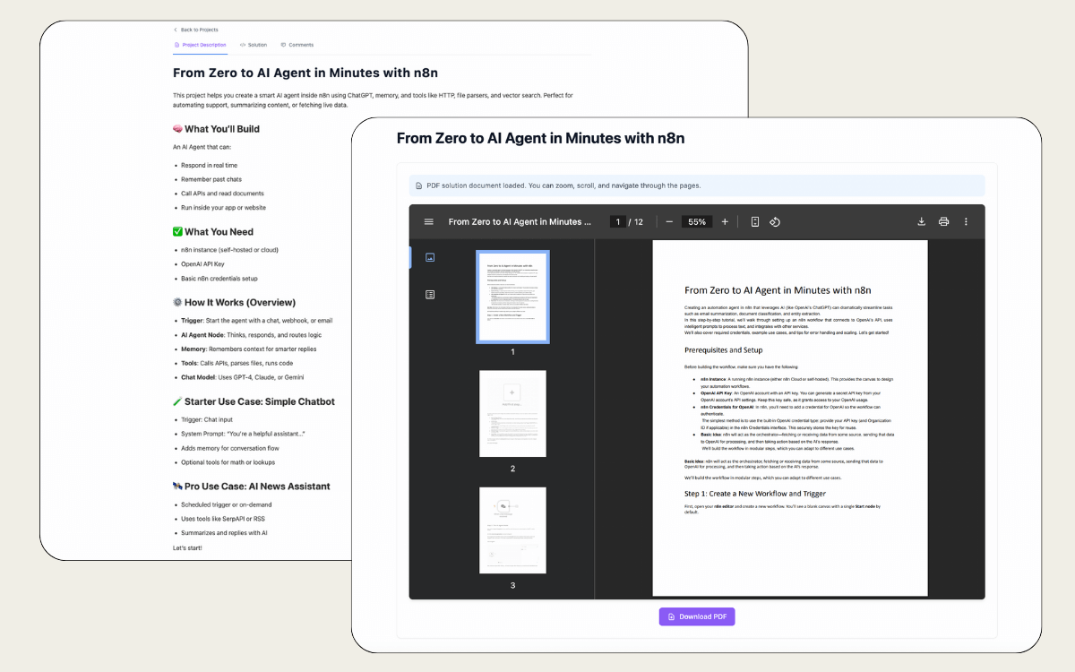Viewport: 1075px width, 672px height.
Task: Select page 1 thumbnail
Action: coord(512,297)
